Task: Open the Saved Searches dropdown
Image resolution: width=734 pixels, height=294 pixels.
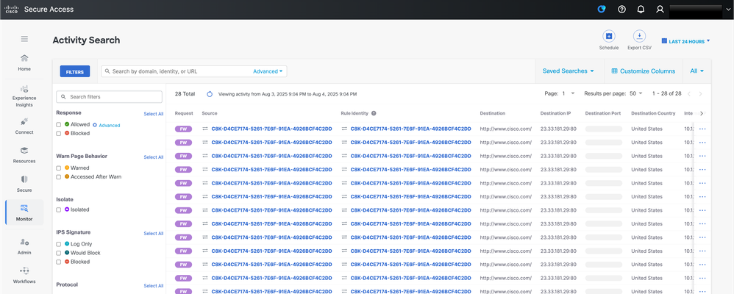Action: point(569,71)
